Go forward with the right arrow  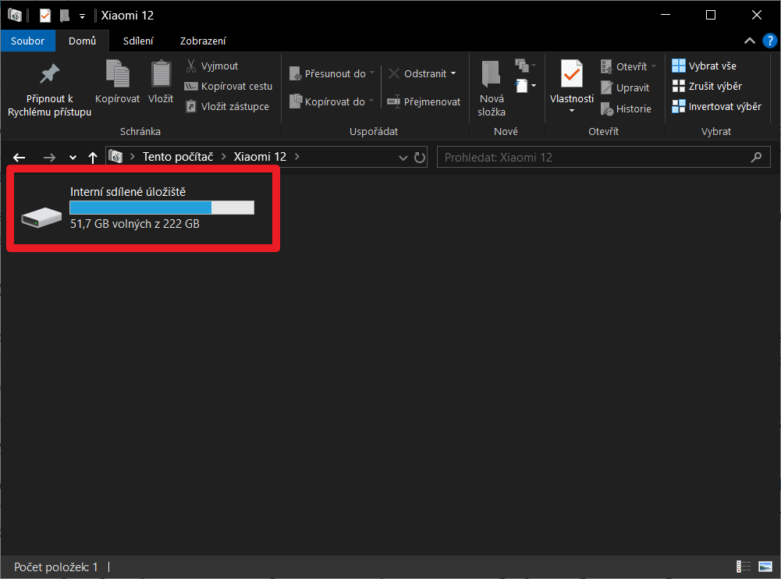coord(49,158)
